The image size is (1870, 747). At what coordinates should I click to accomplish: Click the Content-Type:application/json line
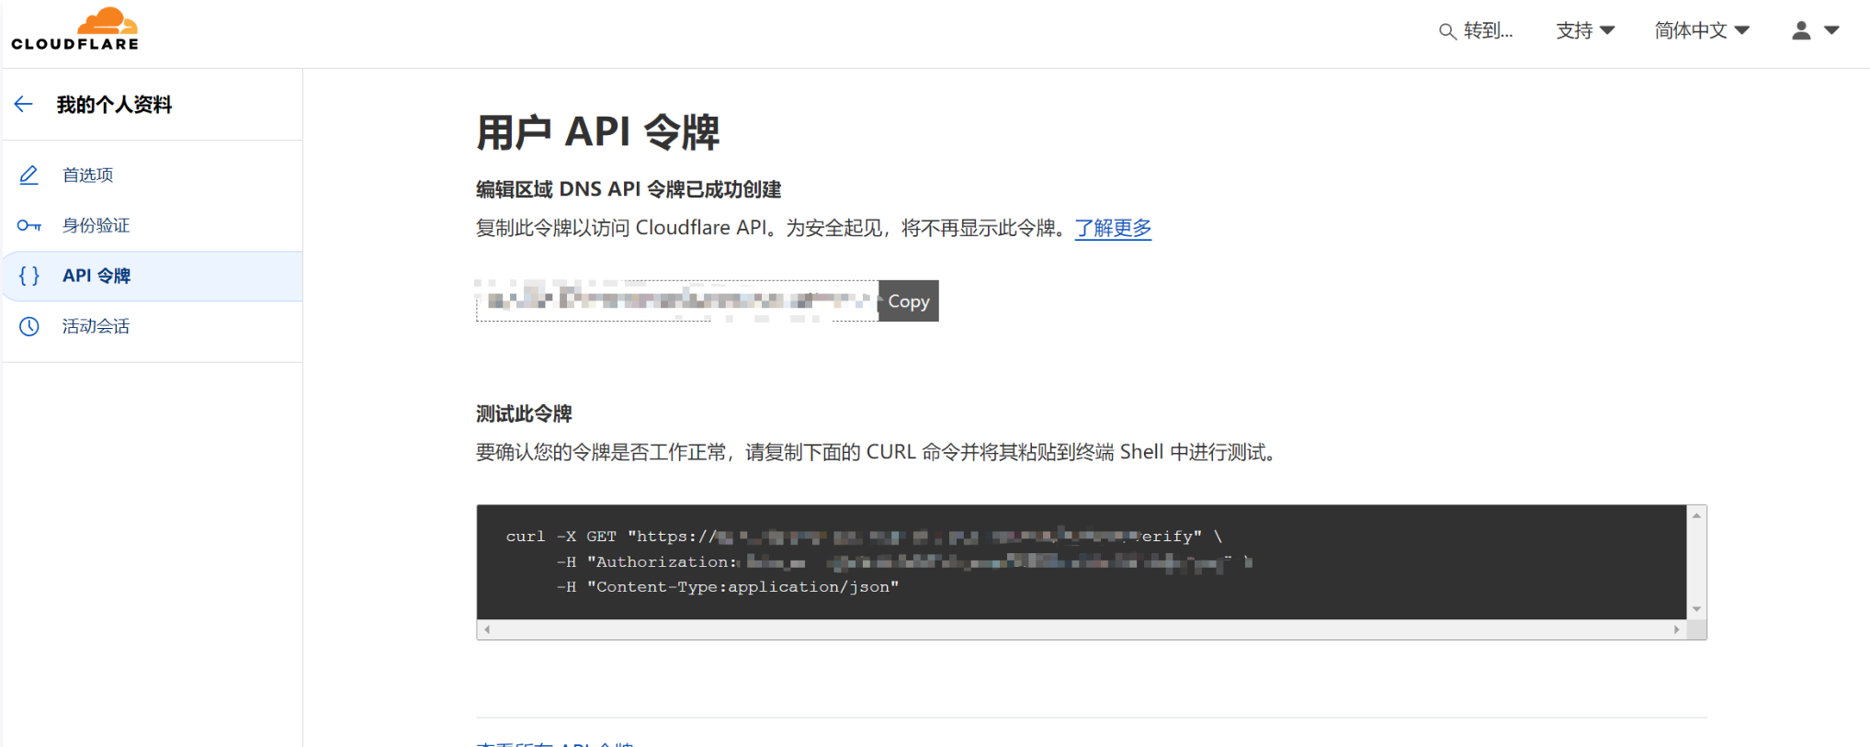(728, 586)
